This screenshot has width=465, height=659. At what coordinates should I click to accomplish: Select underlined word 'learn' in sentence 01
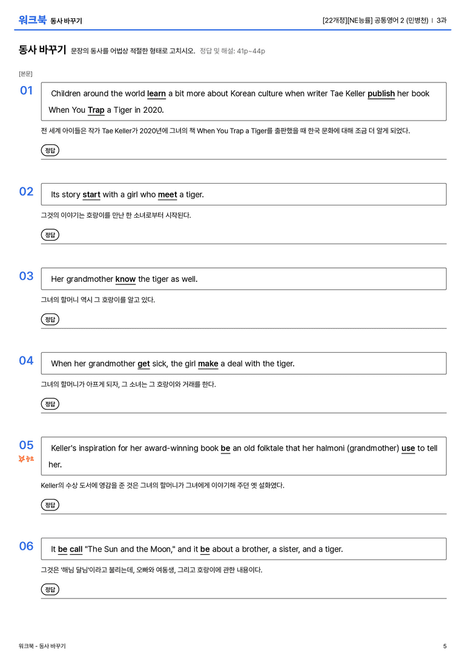pyautogui.click(x=156, y=94)
